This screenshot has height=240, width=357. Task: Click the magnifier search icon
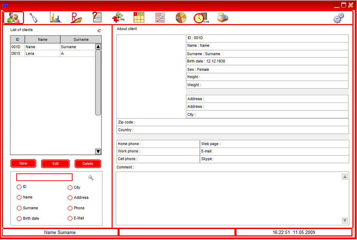pyautogui.click(x=91, y=178)
